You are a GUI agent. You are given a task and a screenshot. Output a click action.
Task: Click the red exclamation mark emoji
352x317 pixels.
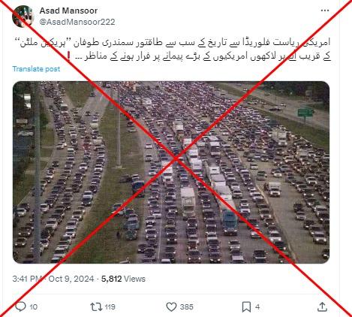click(x=69, y=56)
